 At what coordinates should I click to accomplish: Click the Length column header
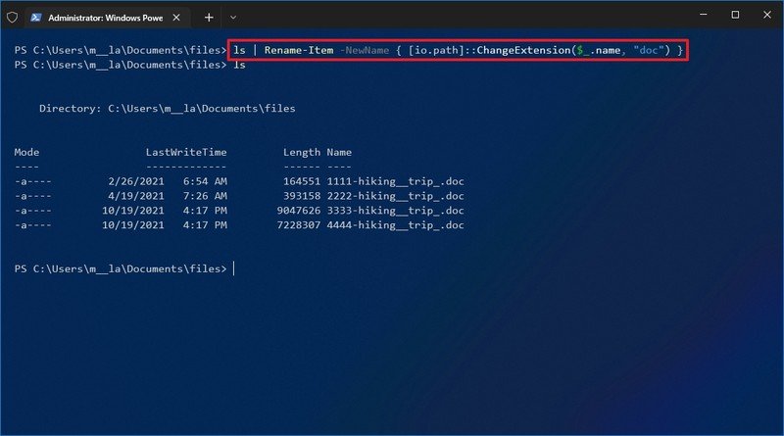tap(302, 152)
